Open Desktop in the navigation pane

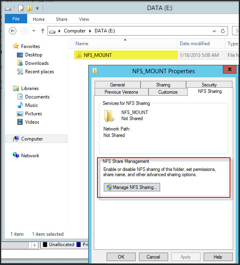[x=34, y=55]
